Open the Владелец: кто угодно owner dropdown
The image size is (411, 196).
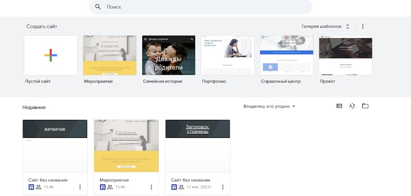269,106
